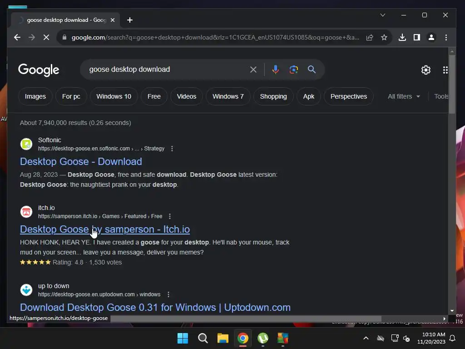Screen dimensions: 465x349
Task: Open Windows Start menu
Action: coord(183,338)
